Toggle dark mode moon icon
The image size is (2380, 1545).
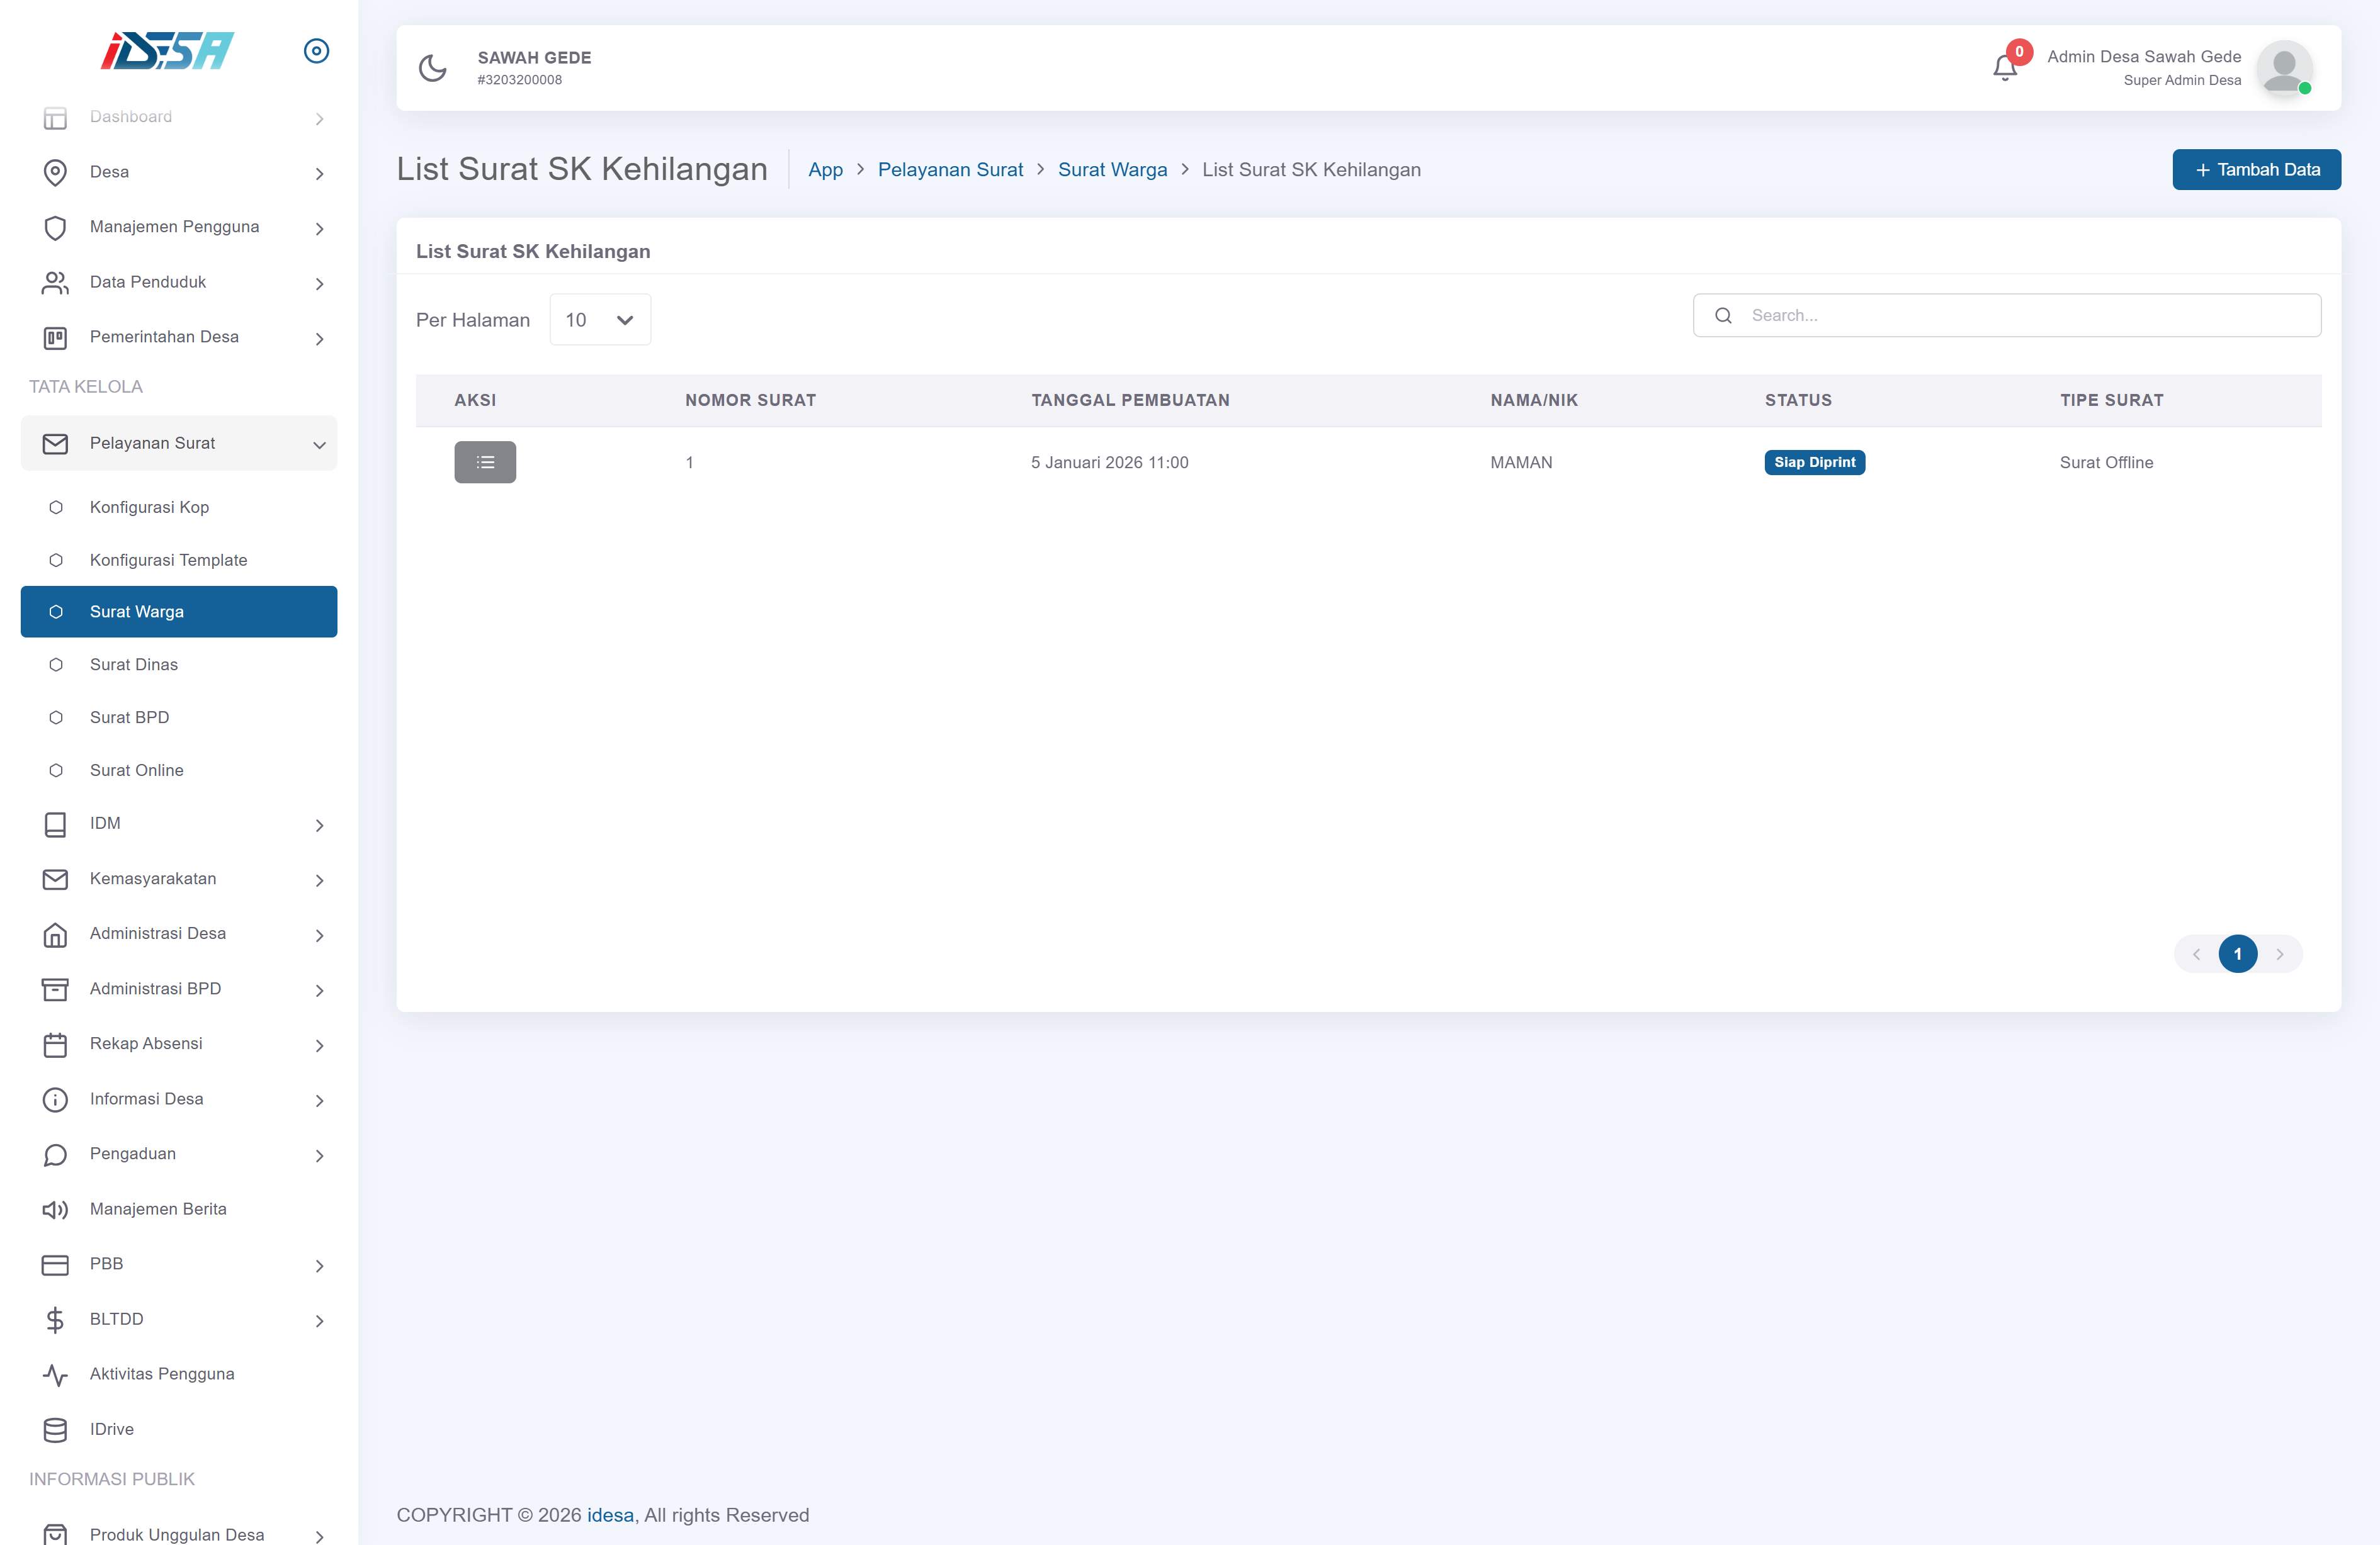tap(432, 68)
